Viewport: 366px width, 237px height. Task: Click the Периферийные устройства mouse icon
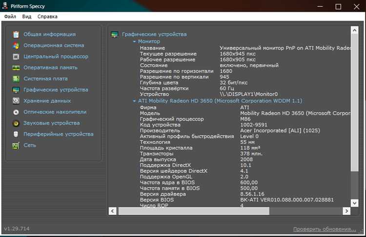(16, 134)
